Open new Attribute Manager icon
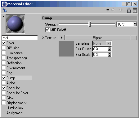 coord(135,10)
